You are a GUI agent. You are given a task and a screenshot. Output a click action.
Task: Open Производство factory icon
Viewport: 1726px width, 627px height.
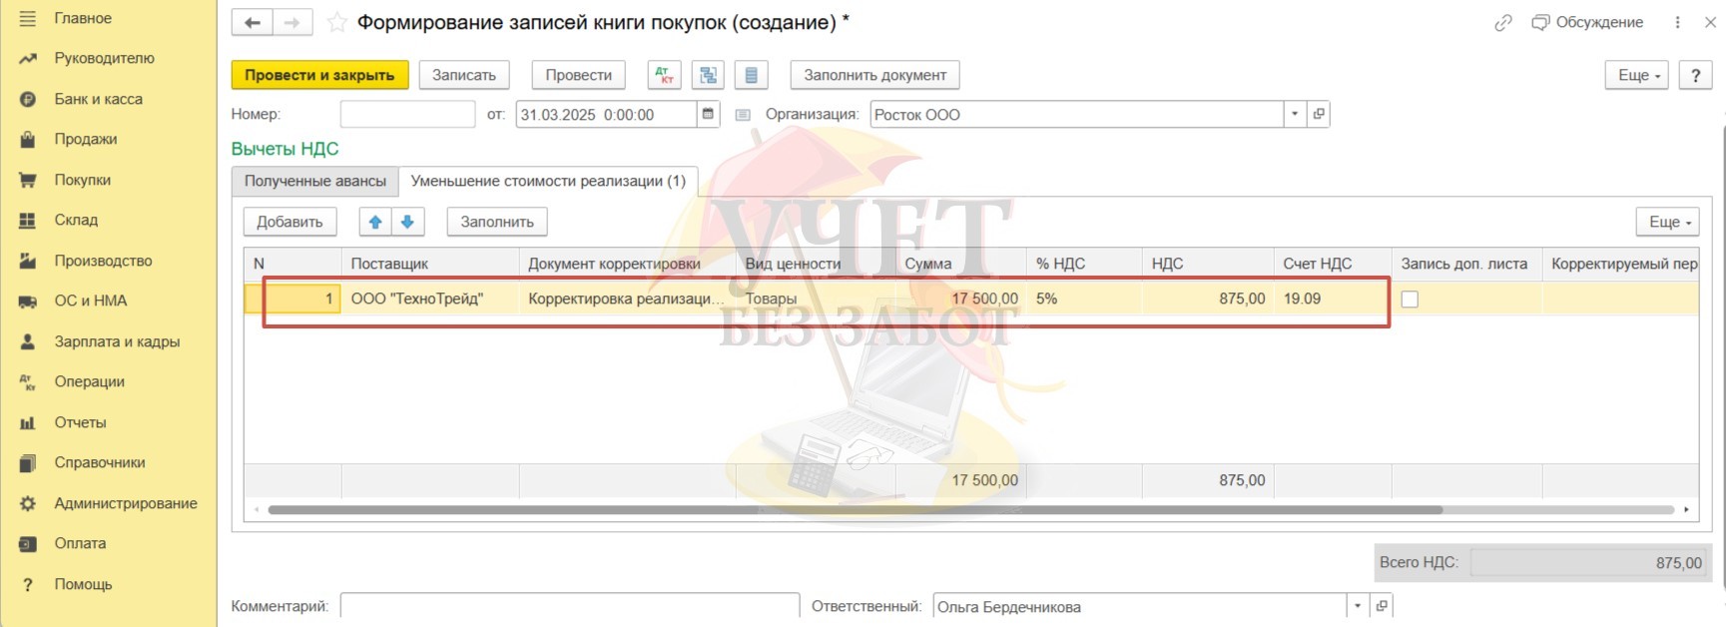tap(27, 261)
